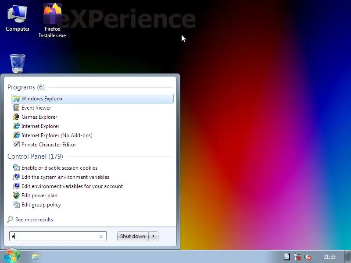Select the Recycle Bin desktop icon

coord(18,64)
